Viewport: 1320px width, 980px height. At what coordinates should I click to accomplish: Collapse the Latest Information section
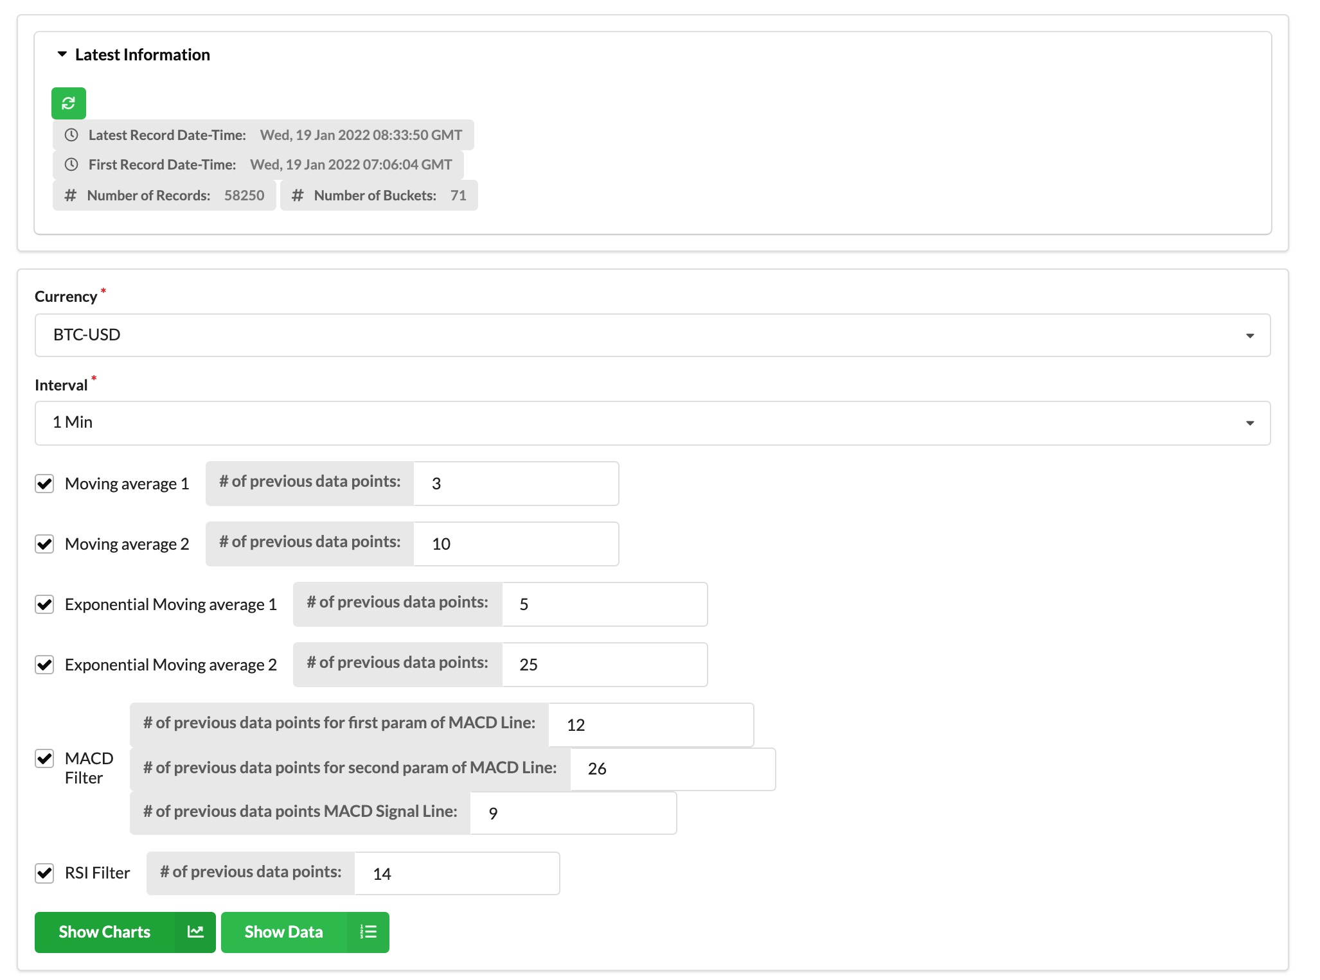coord(62,55)
